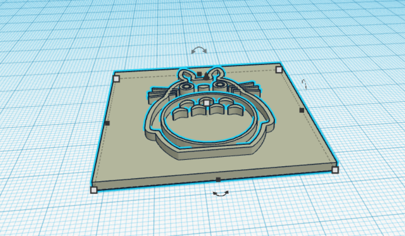405x236 pixels.
Task: Click the Totoro's left eye ring
Action: pos(186,87)
